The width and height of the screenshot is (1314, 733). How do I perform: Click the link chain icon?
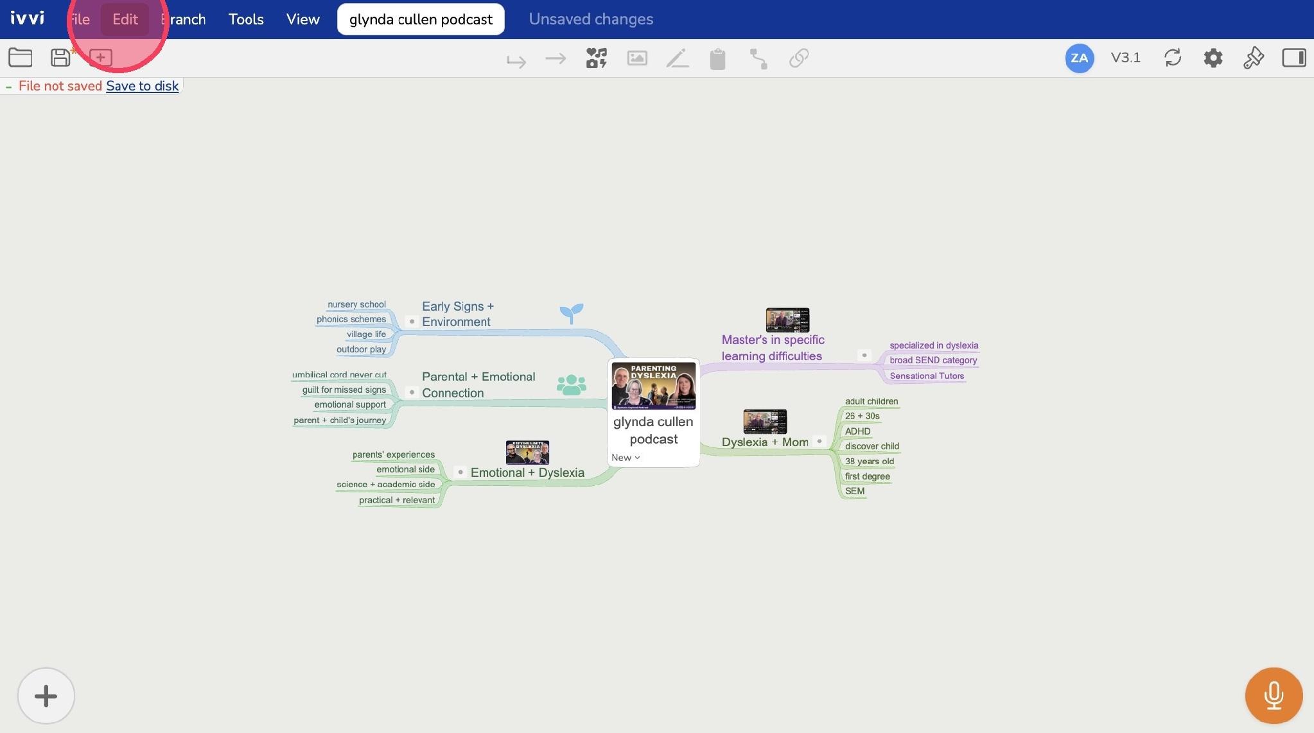tap(799, 58)
